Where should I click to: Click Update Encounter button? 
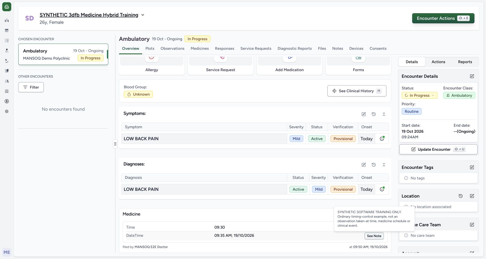[x=438, y=149]
